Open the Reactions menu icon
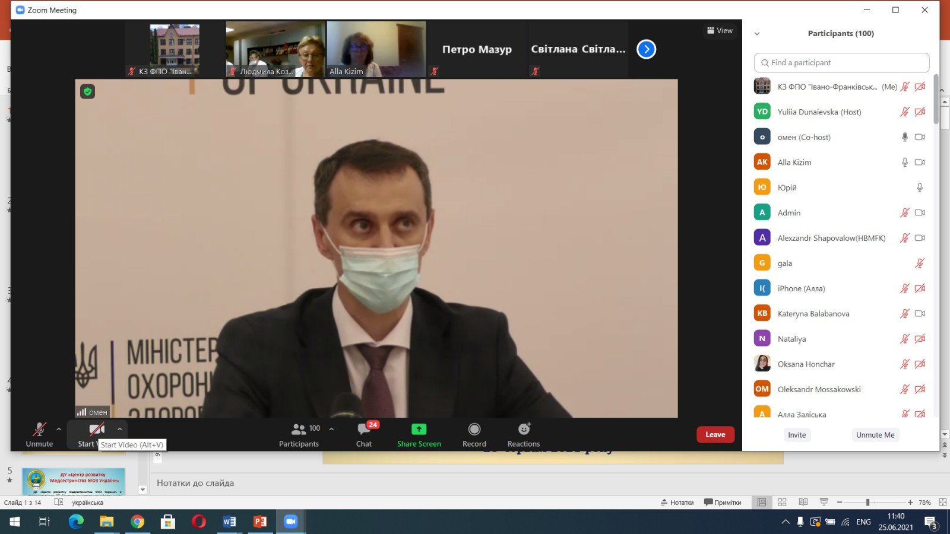The image size is (950, 534). (524, 430)
